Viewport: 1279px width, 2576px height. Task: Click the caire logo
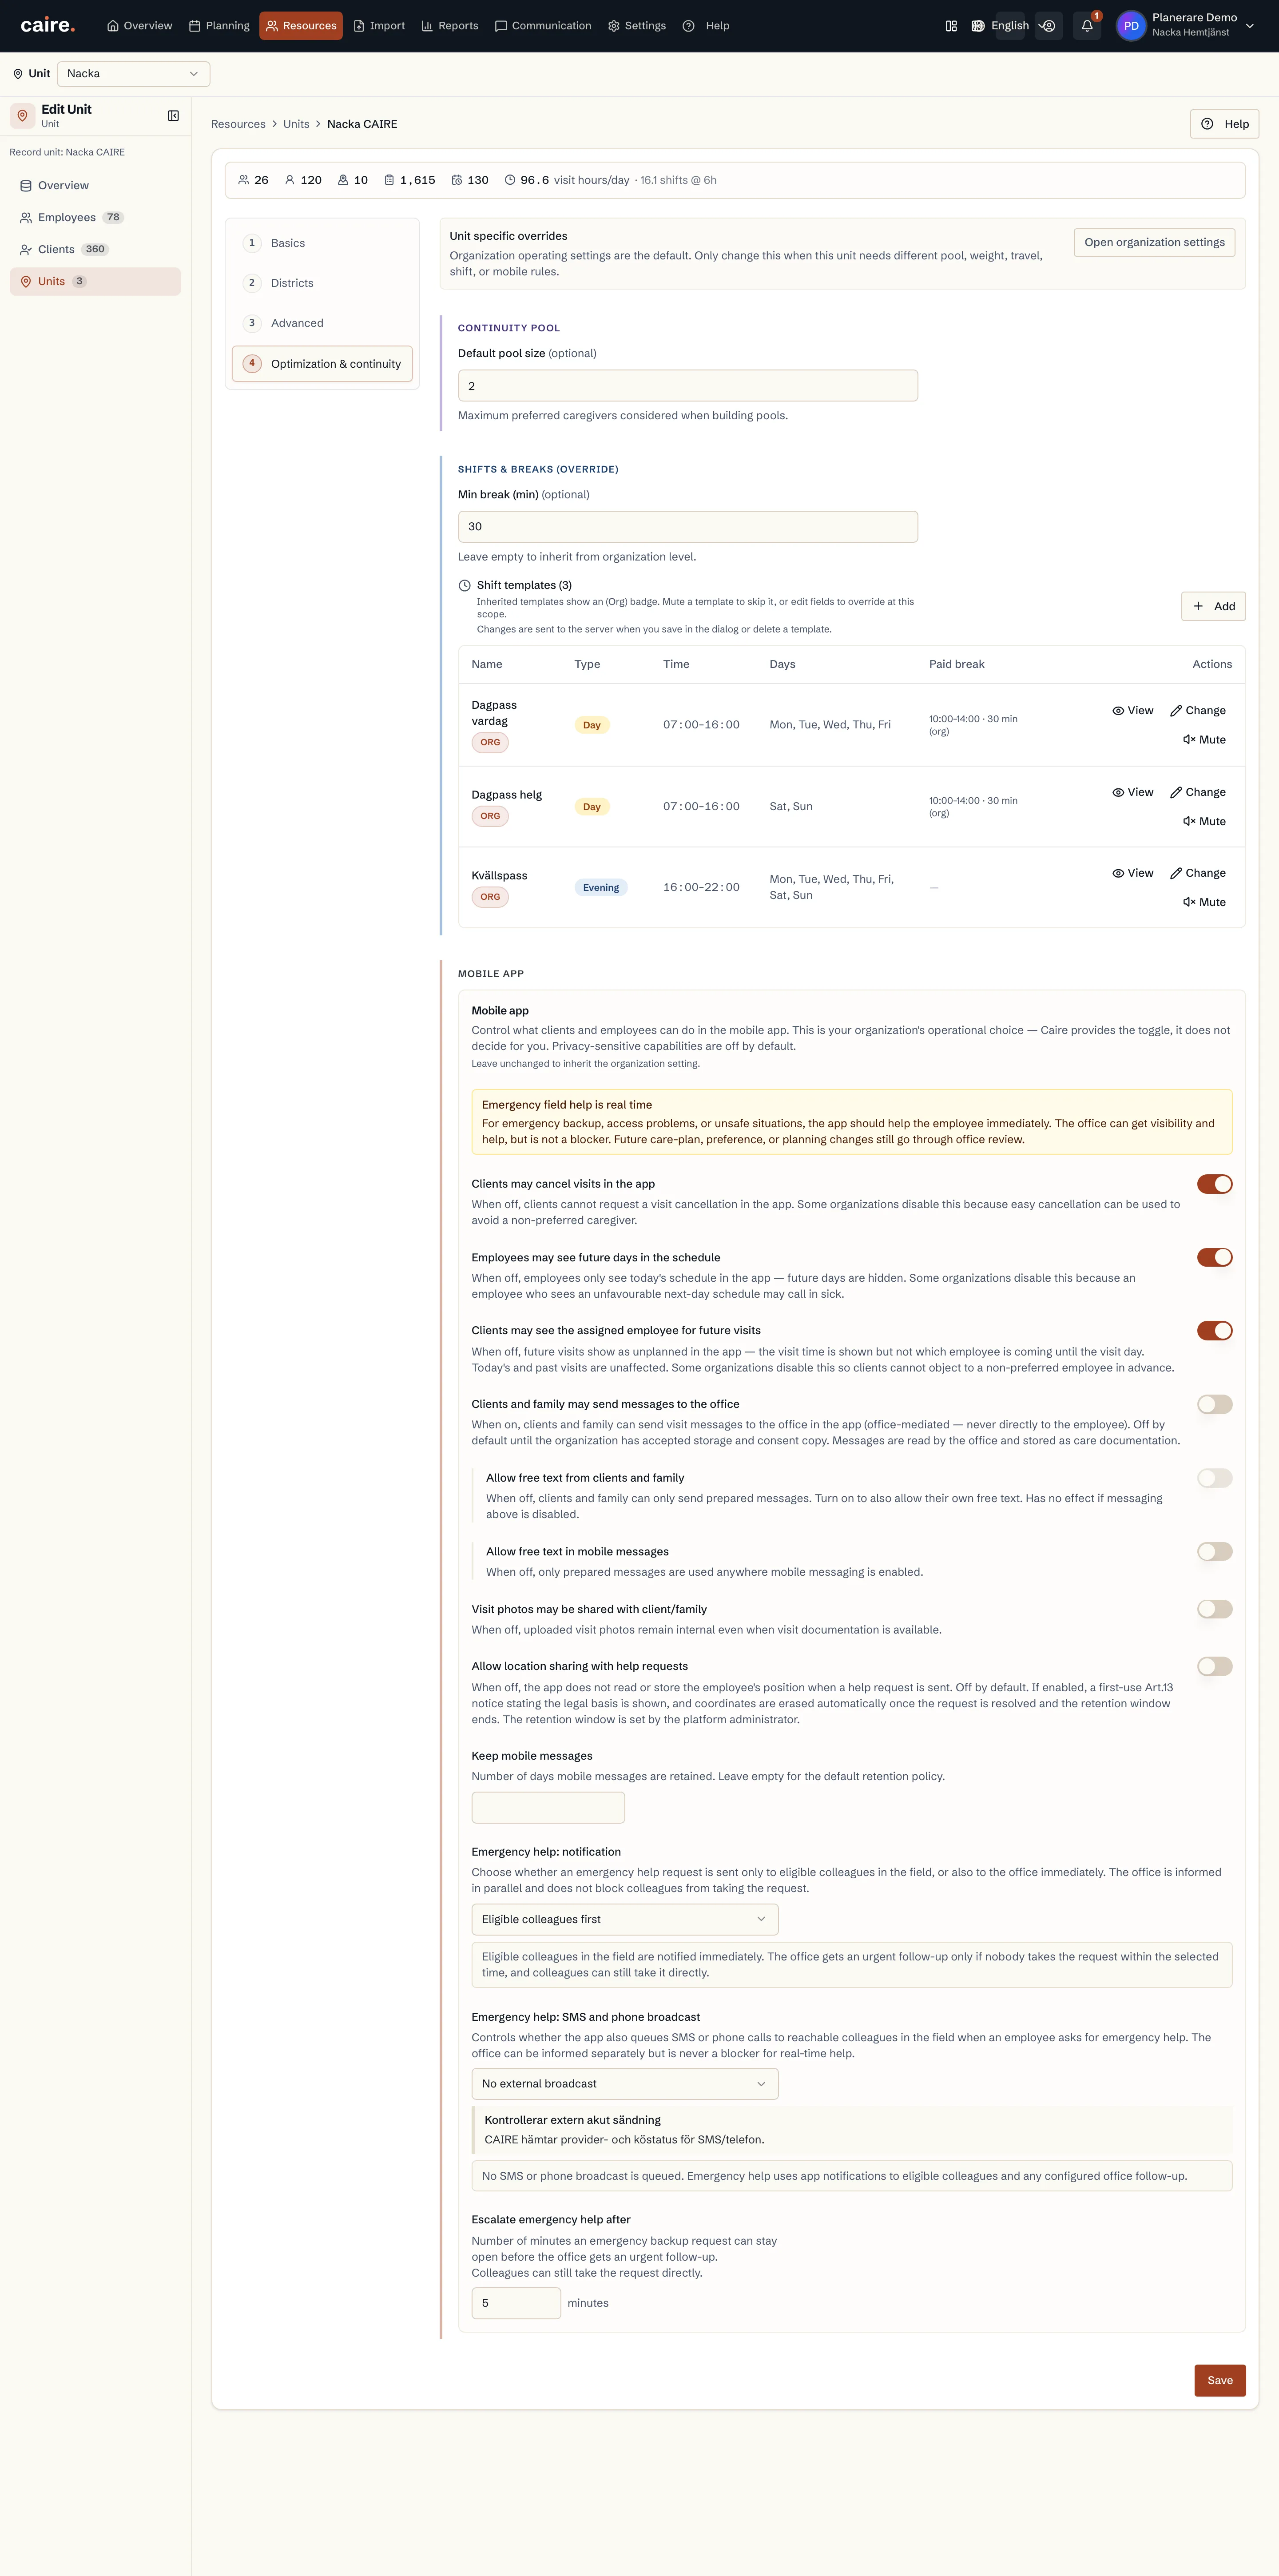pyautogui.click(x=47, y=25)
